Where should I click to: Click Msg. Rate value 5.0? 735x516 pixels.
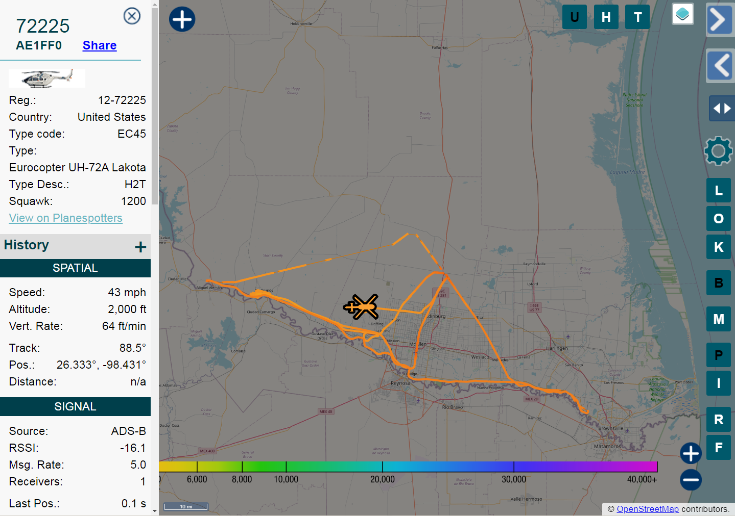[x=138, y=465]
